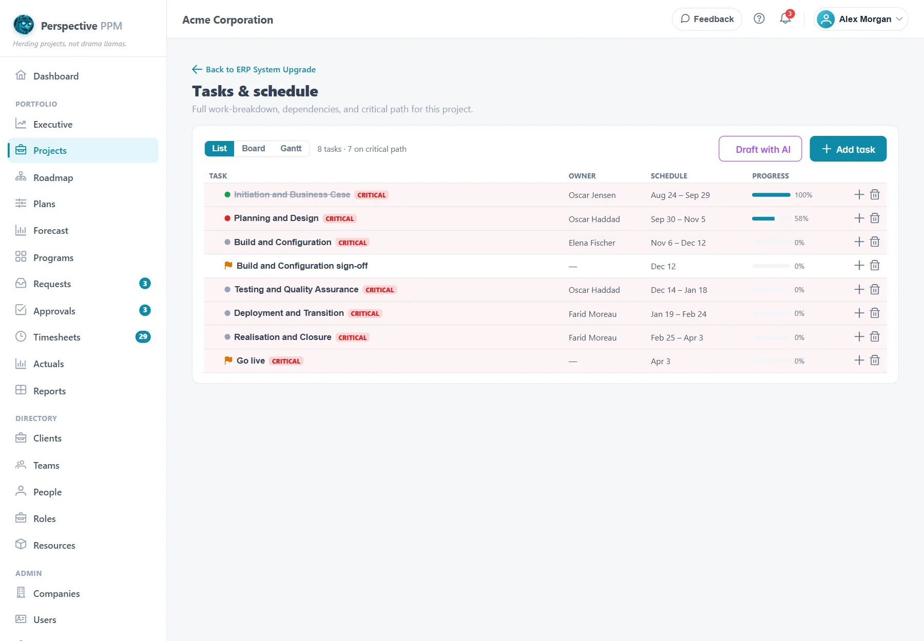Click the Initiation and Business Case progress bar
This screenshot has width=924, height=641.
pos(771,195)
